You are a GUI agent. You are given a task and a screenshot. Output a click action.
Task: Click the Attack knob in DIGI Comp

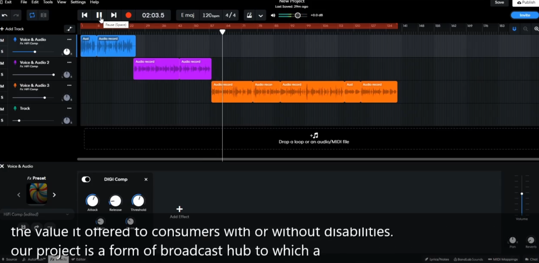click(x=92, y=201)
